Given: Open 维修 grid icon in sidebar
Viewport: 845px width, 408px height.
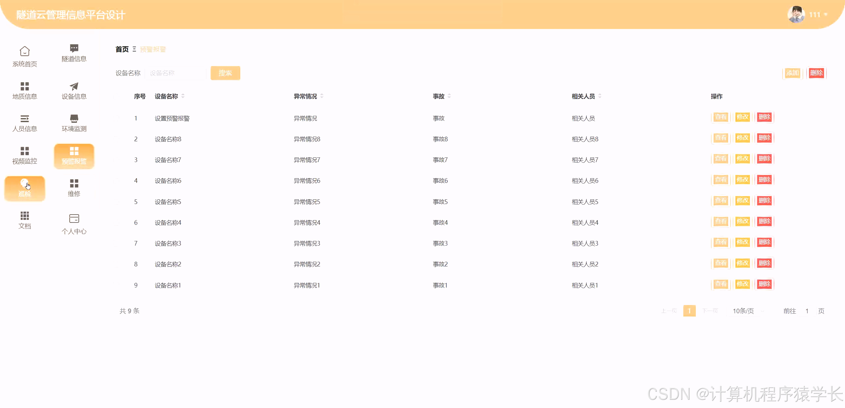Looking at the screenshot, I should tap(74, 183).
